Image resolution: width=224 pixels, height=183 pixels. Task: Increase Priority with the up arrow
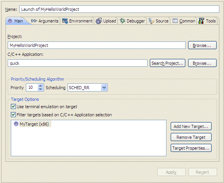point(41,86)
